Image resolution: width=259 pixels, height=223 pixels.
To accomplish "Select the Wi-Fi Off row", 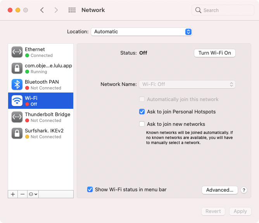I will (41, 101).
